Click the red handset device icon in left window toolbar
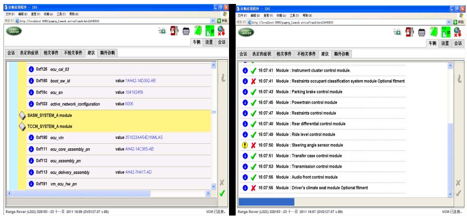This screenshot has width=467, height=220. [x=174, y=31]
